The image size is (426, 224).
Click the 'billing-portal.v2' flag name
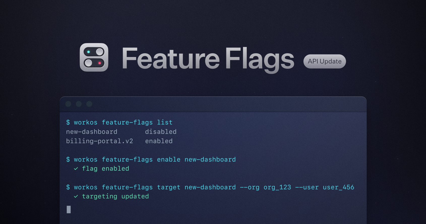click(100, 141)
